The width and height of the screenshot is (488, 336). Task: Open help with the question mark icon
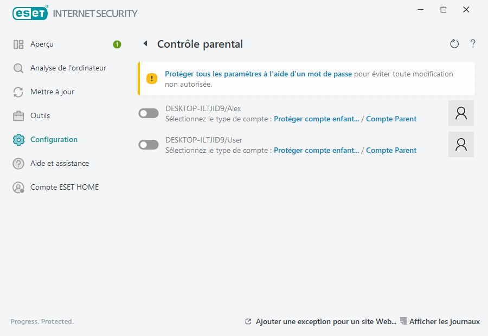pyautogui.click(x=472, y=43)
